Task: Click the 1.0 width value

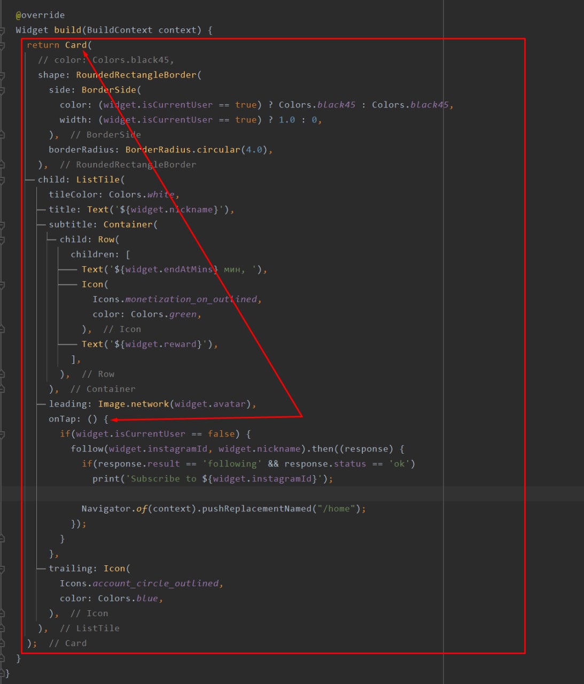Action: pos(287,120)
